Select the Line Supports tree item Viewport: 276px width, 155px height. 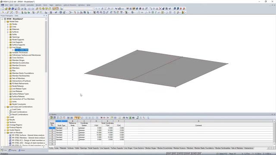[x=17, y=42]
